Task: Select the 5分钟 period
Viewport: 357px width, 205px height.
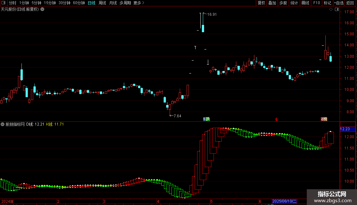Action: click(36, 3)
